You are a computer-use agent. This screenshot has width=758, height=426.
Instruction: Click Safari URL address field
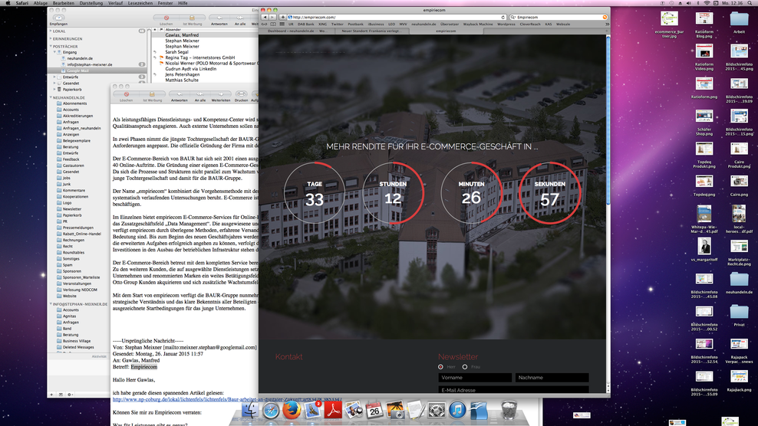397,17
